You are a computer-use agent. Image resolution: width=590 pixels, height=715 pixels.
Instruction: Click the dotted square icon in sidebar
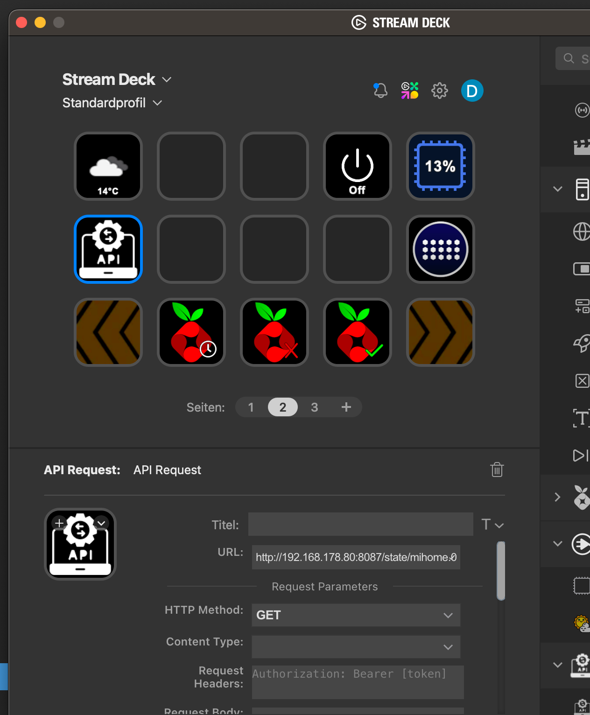point(582,586)
